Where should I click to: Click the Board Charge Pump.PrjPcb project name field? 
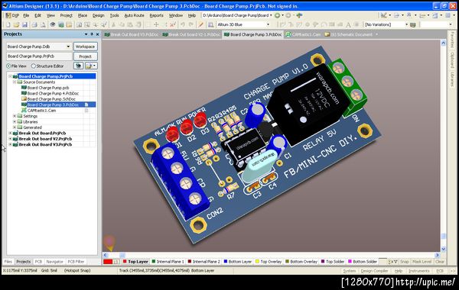point(39,56)
